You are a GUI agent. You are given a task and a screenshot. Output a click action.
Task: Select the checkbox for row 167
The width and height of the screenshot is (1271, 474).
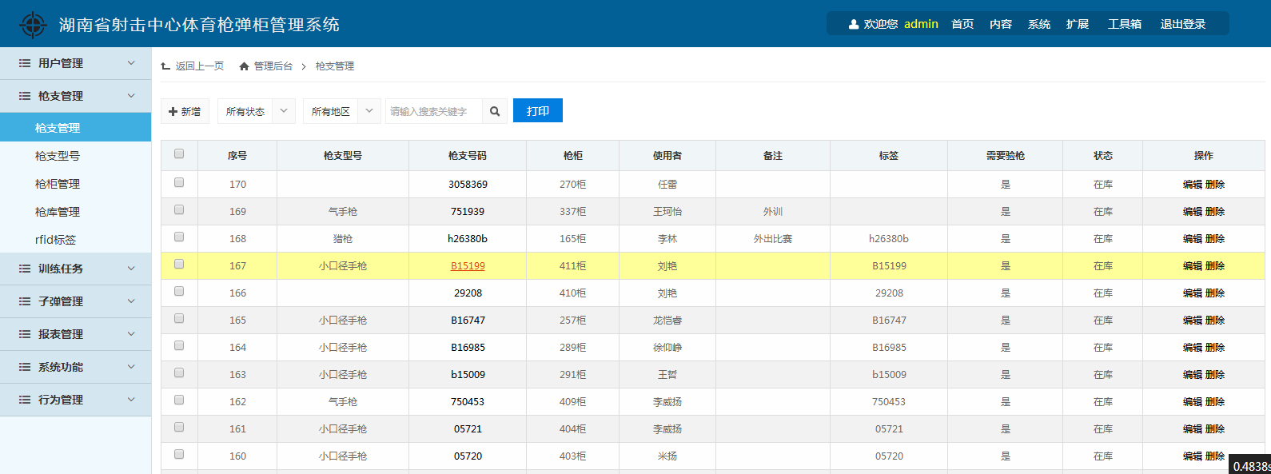pos(179,265)
